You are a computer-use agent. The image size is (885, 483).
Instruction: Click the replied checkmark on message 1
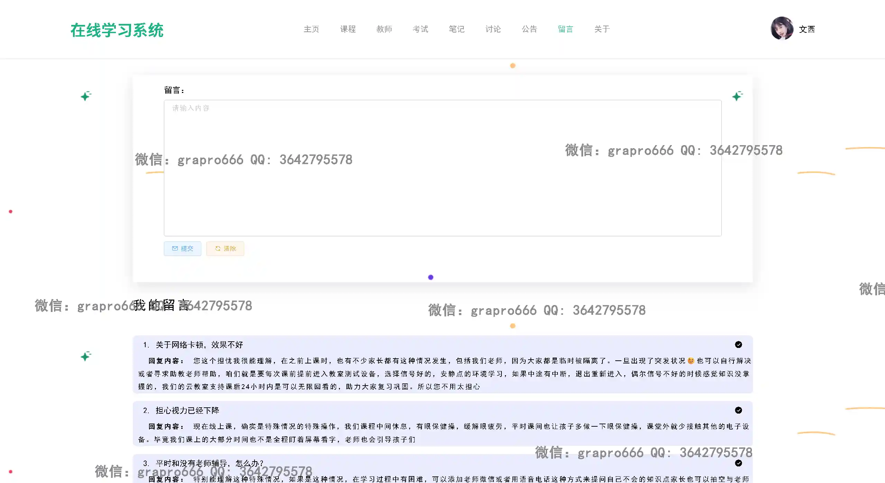(738, 344)
